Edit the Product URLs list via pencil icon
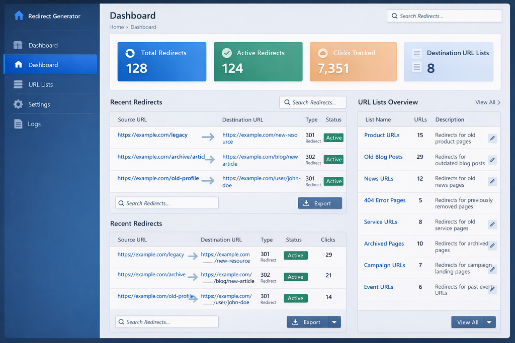The width and height of the screenshot is (515, 343). pos(492,138)
